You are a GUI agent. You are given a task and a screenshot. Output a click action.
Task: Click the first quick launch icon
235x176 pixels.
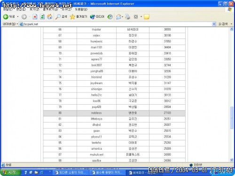click(x=26, y=172)
